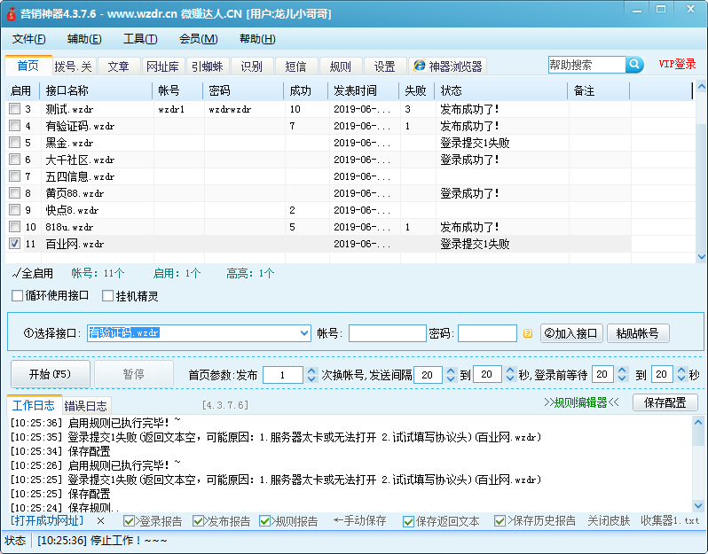Click the yellow help icon beside password field
The height and width of the screenshot is (554, 708).
(528, 334)
